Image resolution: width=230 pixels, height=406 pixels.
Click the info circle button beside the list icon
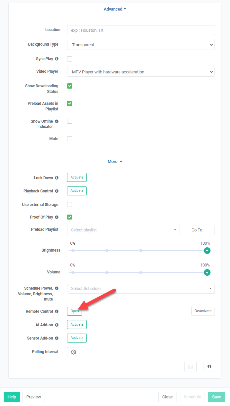tap(210, 367)
